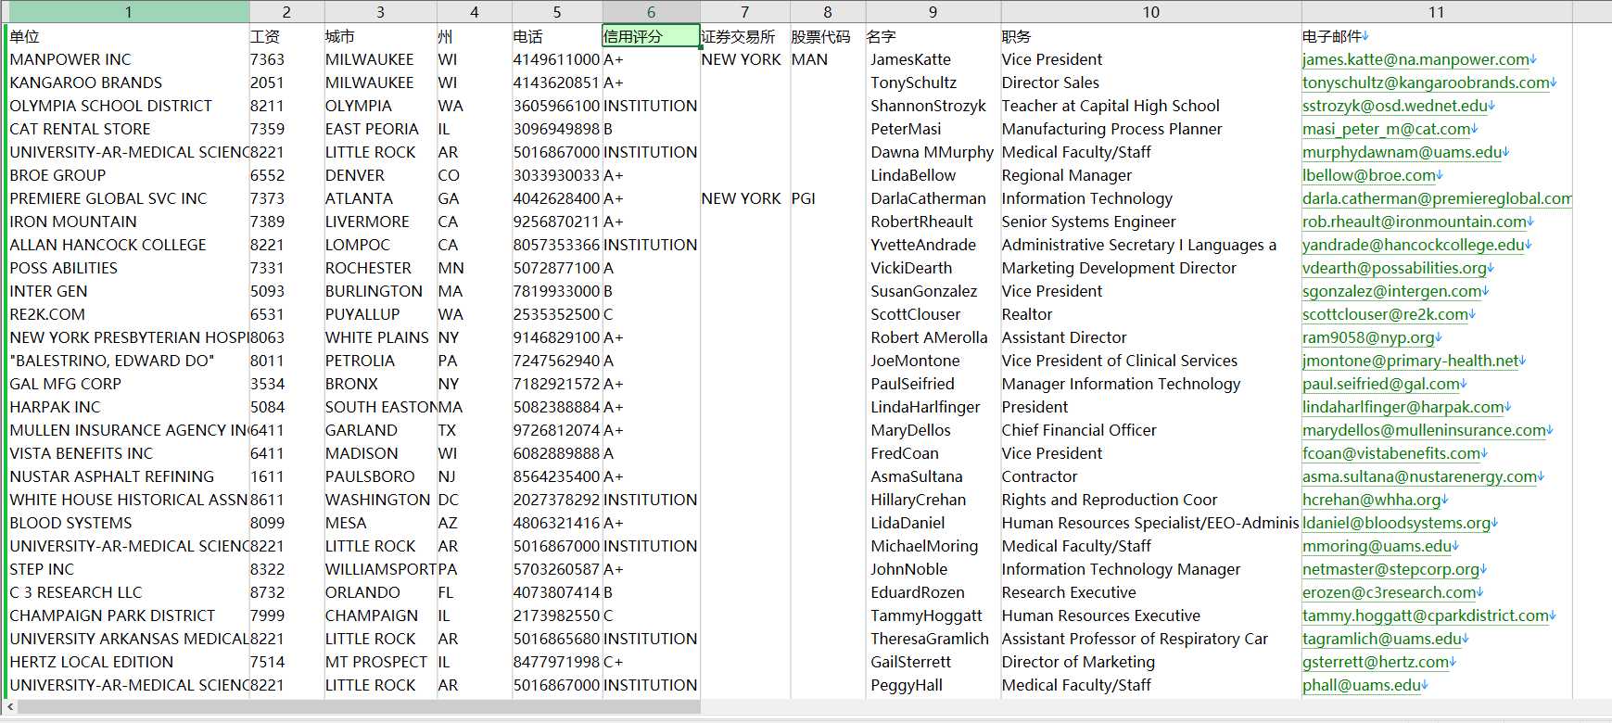Screen dimensions: 1612x723
Task: Select column 9 header
Action: [x=933, y=12]
